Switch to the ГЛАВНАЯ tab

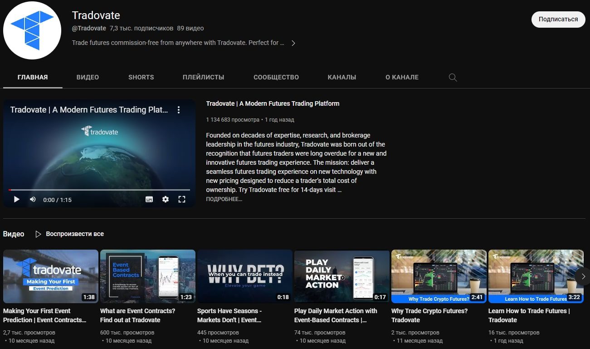[33, 77]
